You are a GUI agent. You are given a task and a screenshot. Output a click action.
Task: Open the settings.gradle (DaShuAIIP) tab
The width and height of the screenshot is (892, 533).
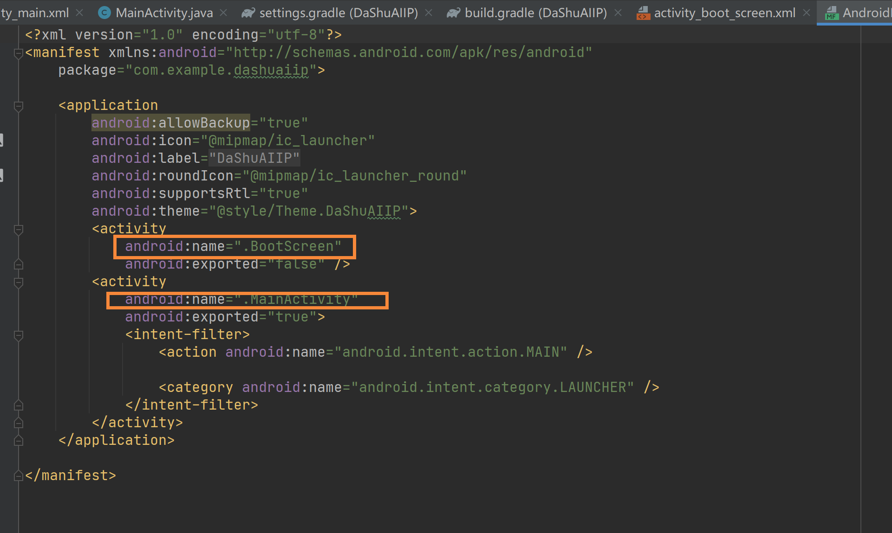(339, 13)
